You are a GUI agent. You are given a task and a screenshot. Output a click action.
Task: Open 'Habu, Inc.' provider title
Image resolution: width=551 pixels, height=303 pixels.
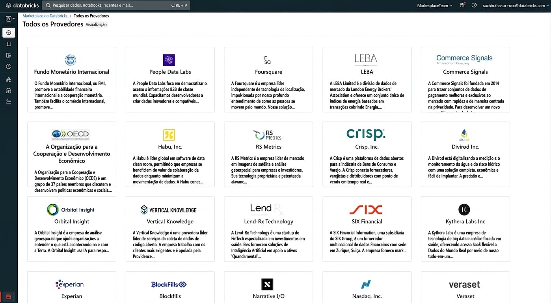click(170, 147)
